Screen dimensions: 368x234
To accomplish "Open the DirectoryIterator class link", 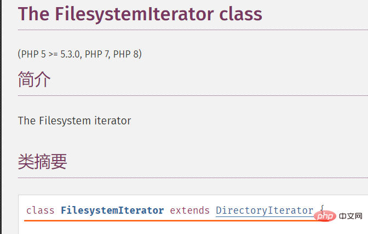I will [x=264, y=210].
